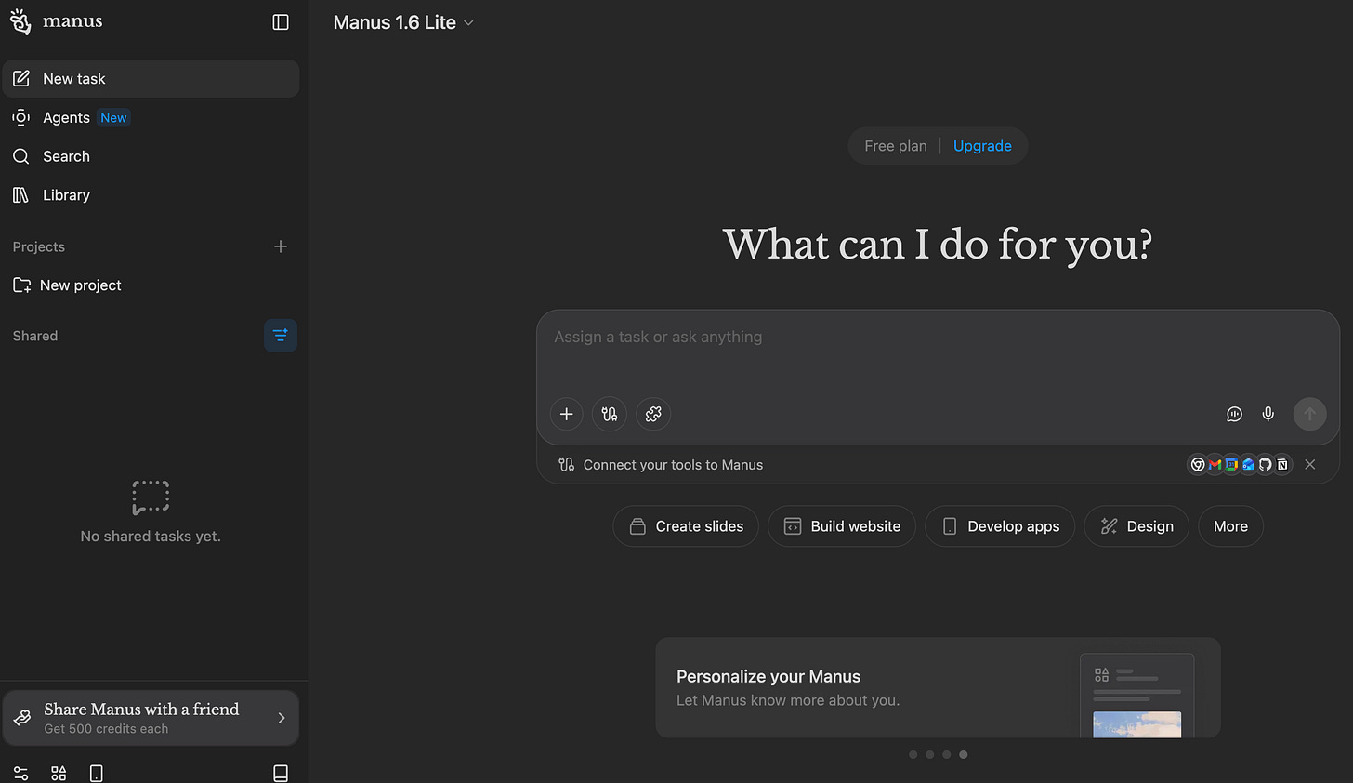The height and width of the screenshot is (783, 1353).
Task: Click the Build website button
Action: 842,526
